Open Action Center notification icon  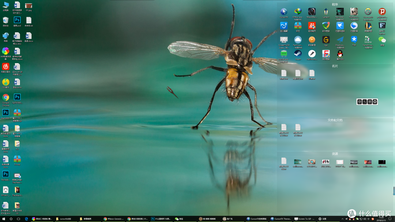point(390,219)
